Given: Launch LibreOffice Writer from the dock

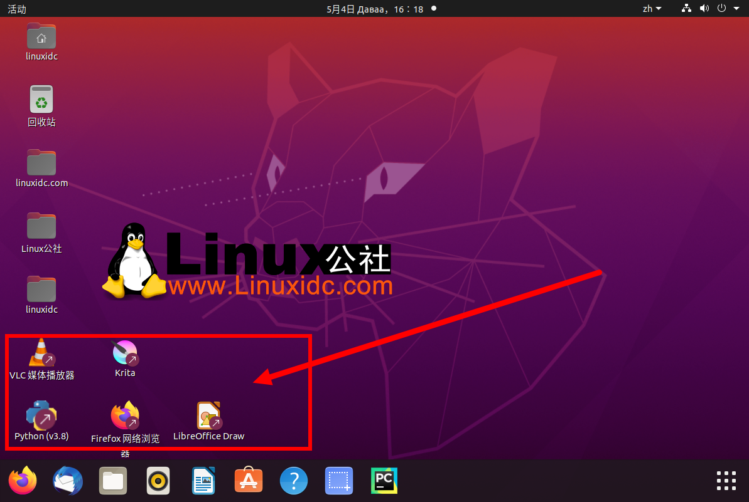Looking at the screenshot, I should (203, 481).
